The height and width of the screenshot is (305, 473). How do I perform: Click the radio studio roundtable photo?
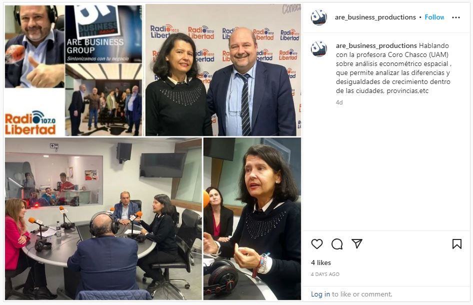[x=103, y=218]
